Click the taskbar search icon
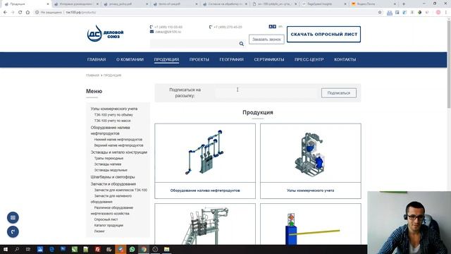Screen dimensions: 451x254 pos(17,249)
